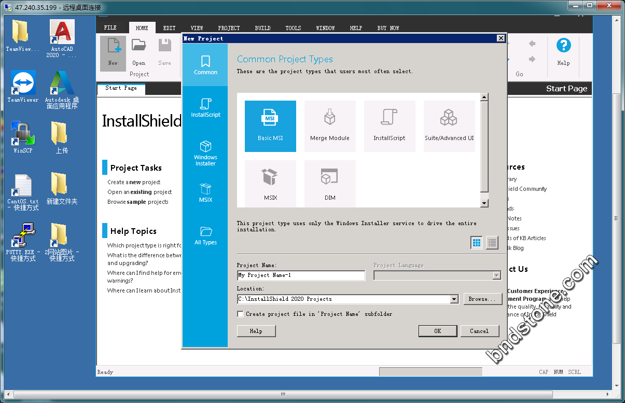The height and width of the screenshot is (403, 625).
Task: Select the Basic MSI project type
Action: coord(270,126)
